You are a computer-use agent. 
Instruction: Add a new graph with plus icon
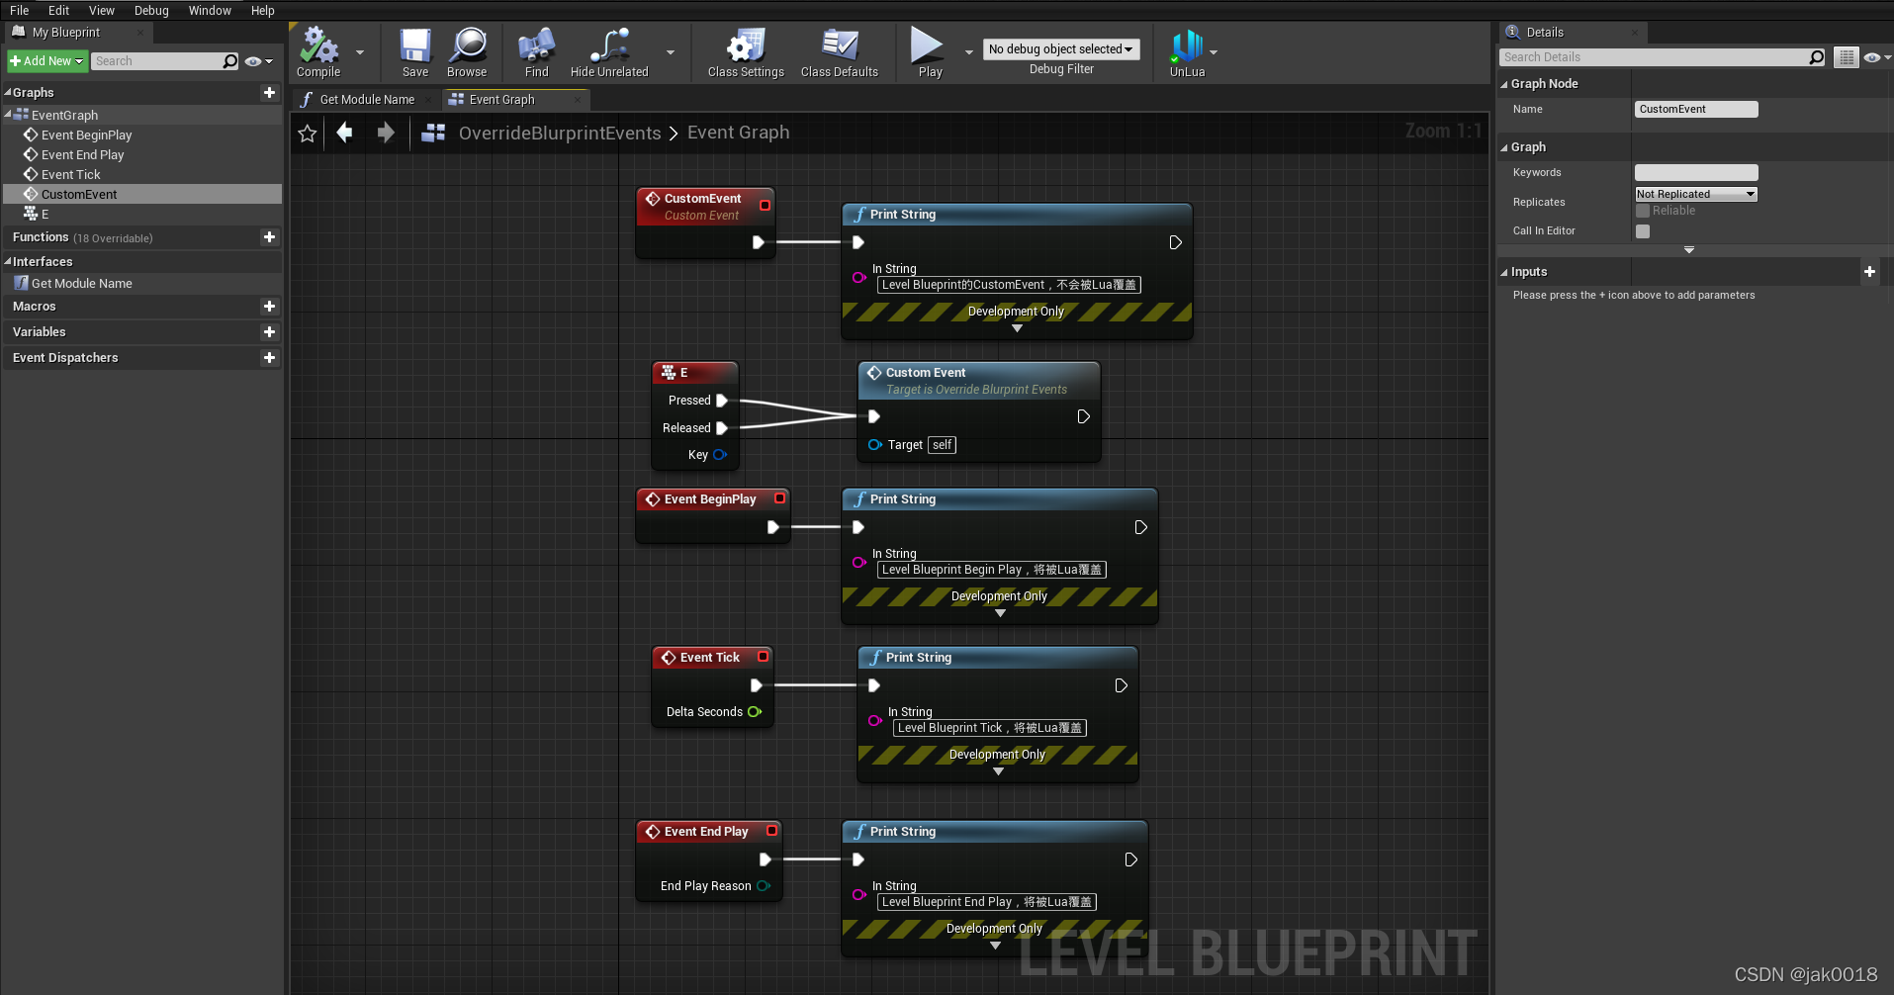[x=269, y=92]
